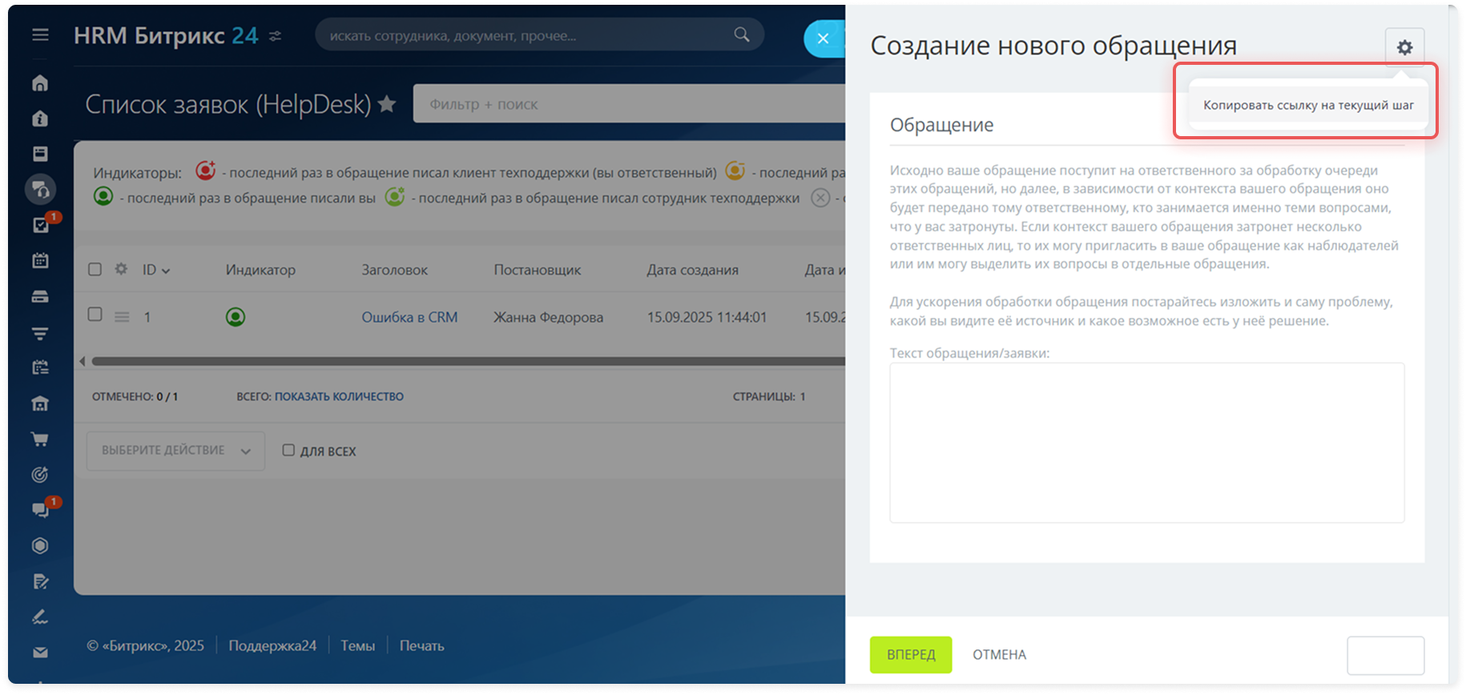This screenshot has height=695, width=1466.
Task: Open the calendar icon in the sidebar
Action: click(x=40, y=260)
